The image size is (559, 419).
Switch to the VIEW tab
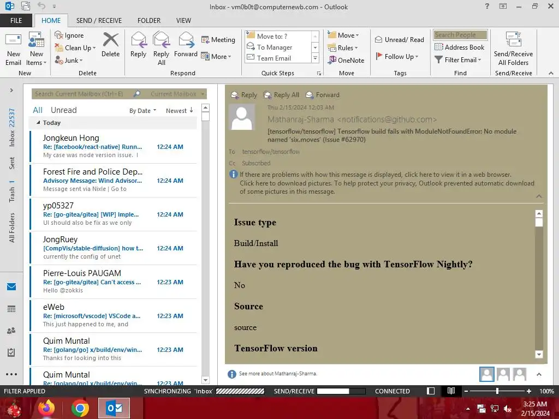183,20
